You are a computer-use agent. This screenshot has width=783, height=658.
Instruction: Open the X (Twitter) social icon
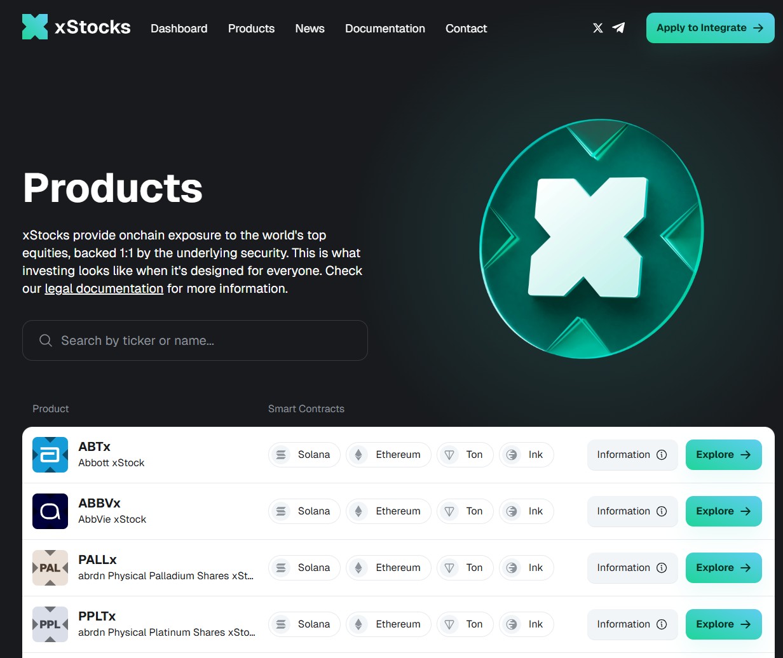(597, 28)
